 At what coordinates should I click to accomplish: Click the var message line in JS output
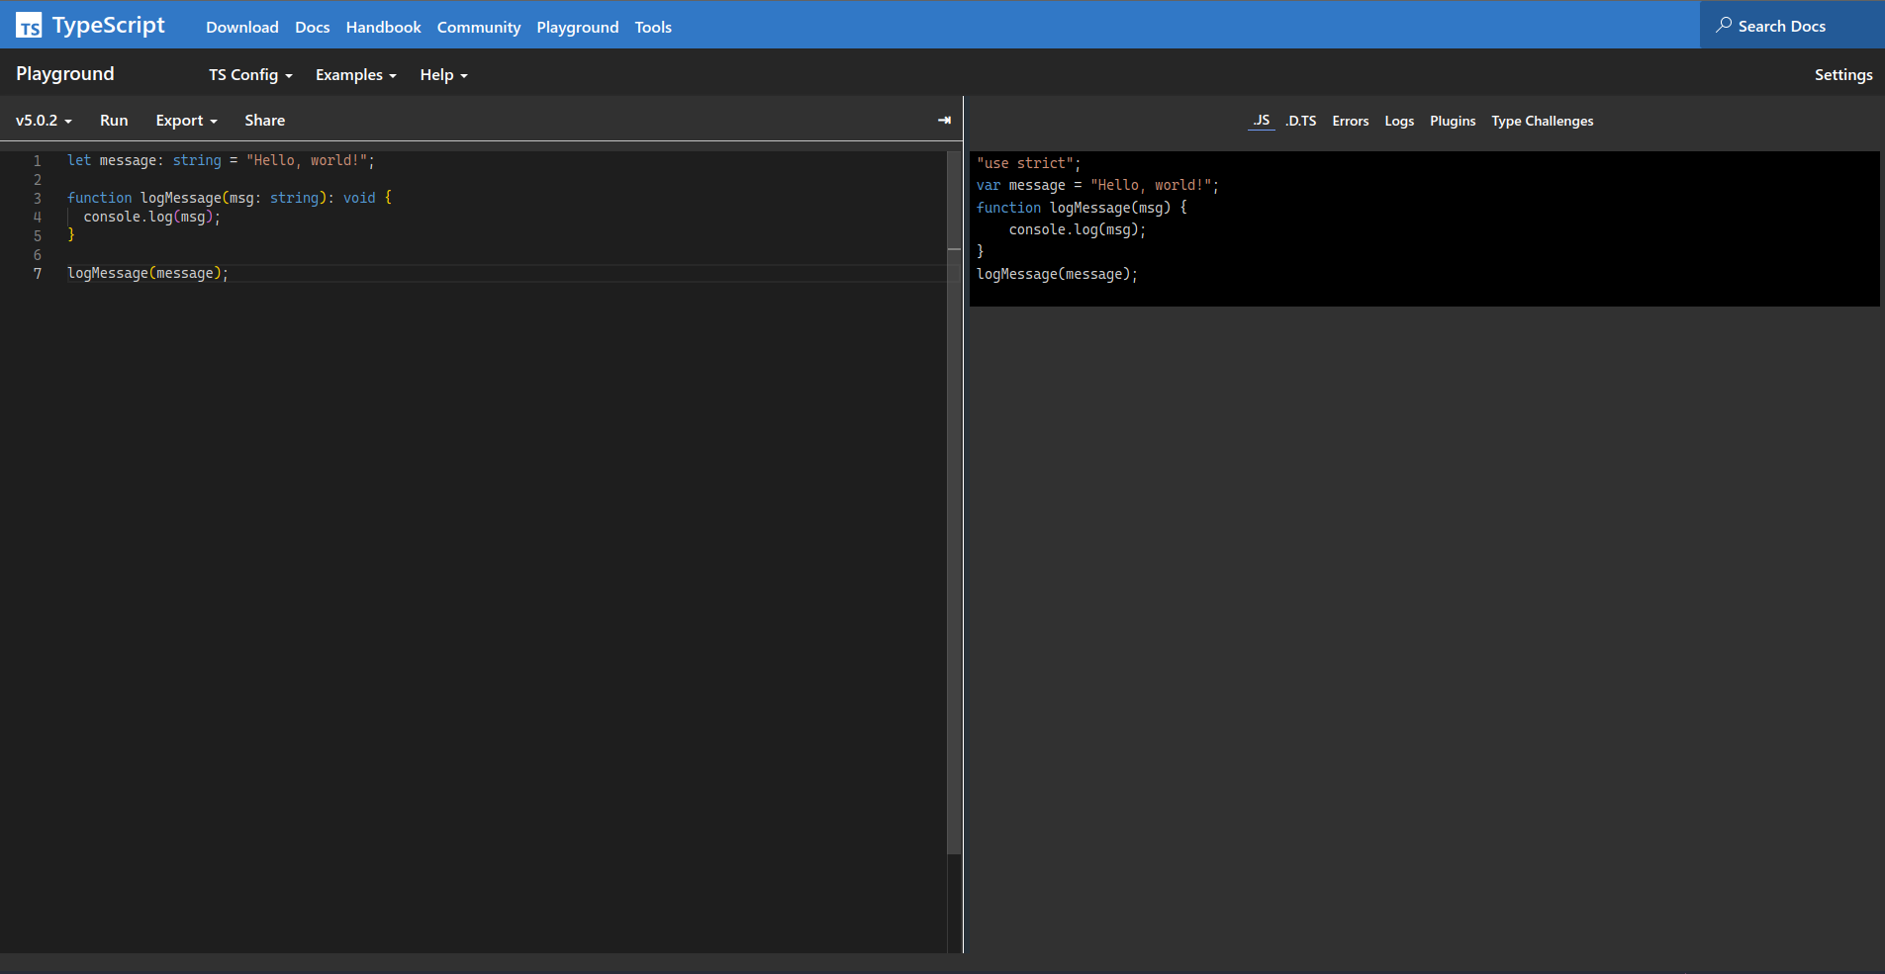1097,186
